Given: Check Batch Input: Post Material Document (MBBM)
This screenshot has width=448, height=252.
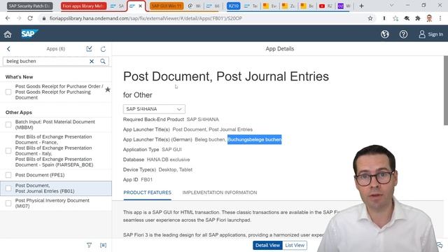Looking at the screenshot, I should point(8,125).
